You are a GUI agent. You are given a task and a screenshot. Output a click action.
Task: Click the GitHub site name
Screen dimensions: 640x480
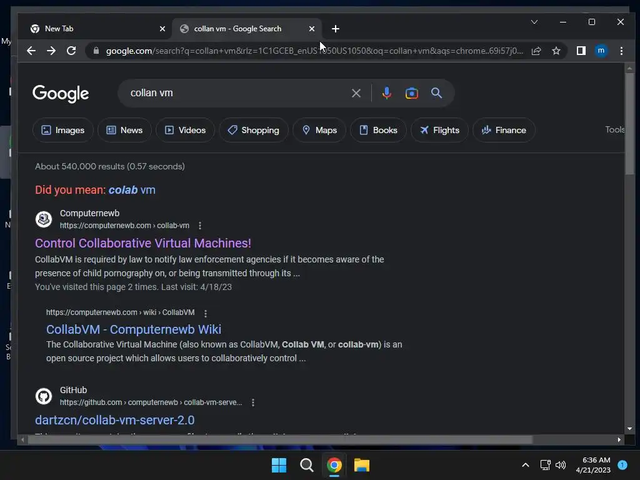(74, 390)
